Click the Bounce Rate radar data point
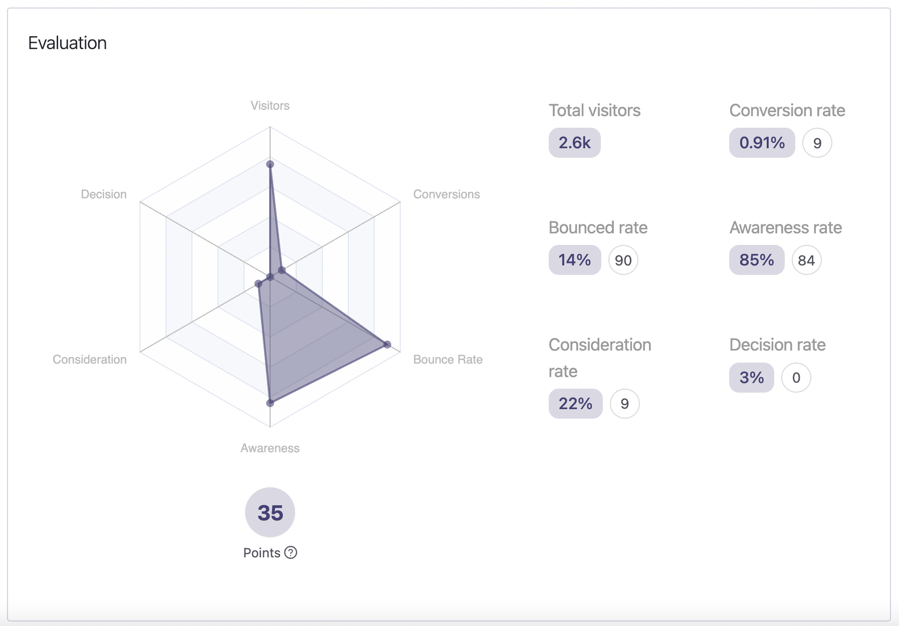This screenshot has height=626, width=899. pos(387,344)
